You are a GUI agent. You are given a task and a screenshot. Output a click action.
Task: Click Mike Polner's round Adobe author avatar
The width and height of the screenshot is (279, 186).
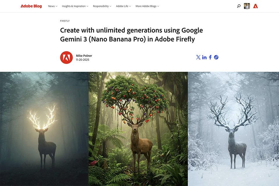pos(66,58)
